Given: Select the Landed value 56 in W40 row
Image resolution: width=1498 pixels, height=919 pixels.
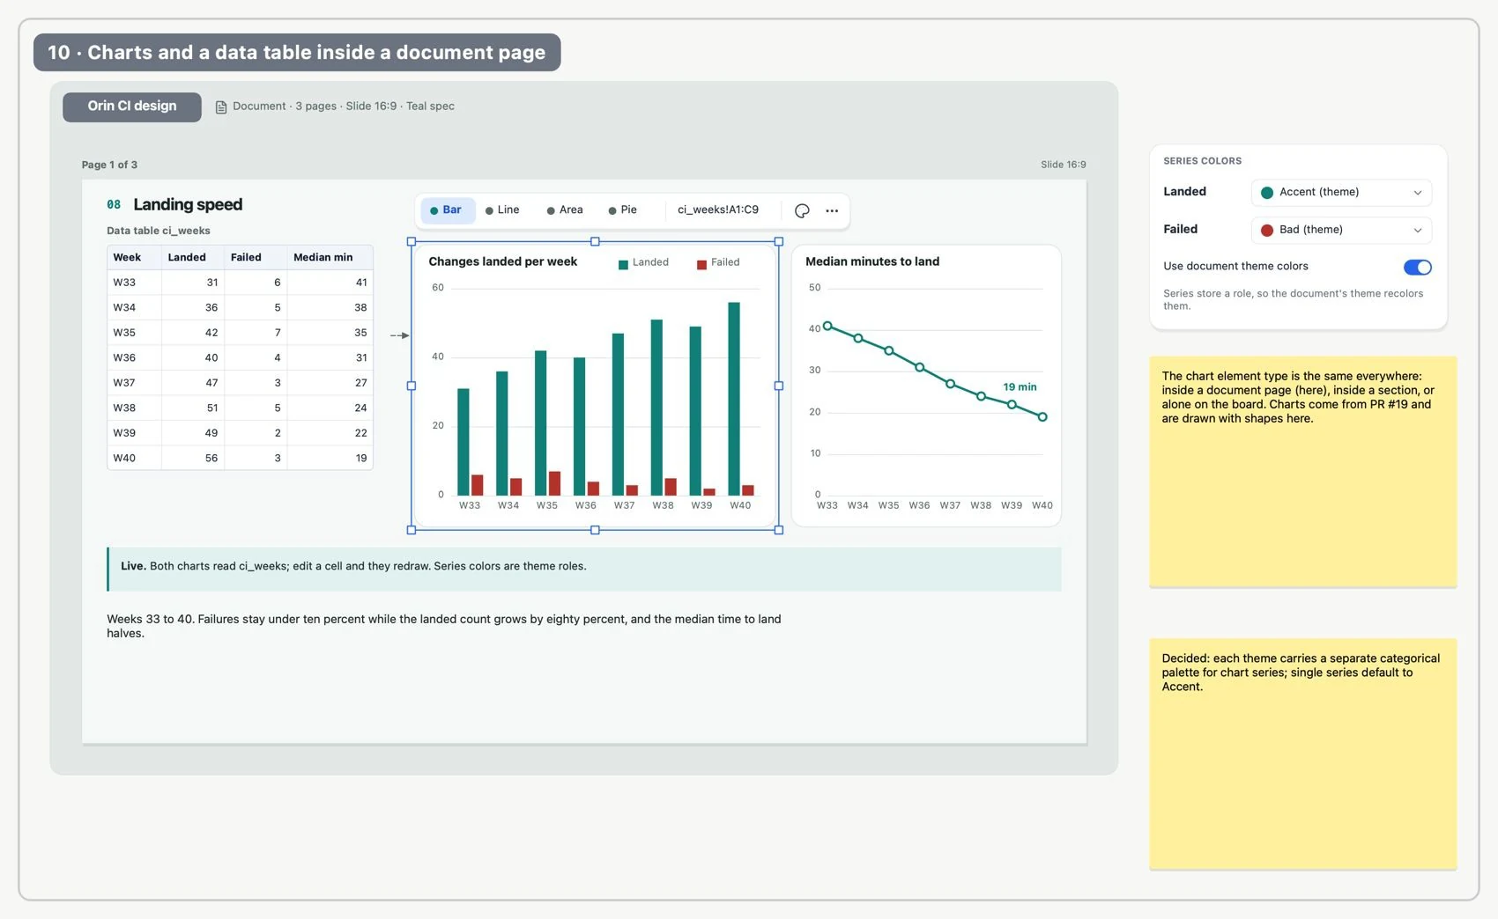Looking at the screenshot, I should click(193, 459).
